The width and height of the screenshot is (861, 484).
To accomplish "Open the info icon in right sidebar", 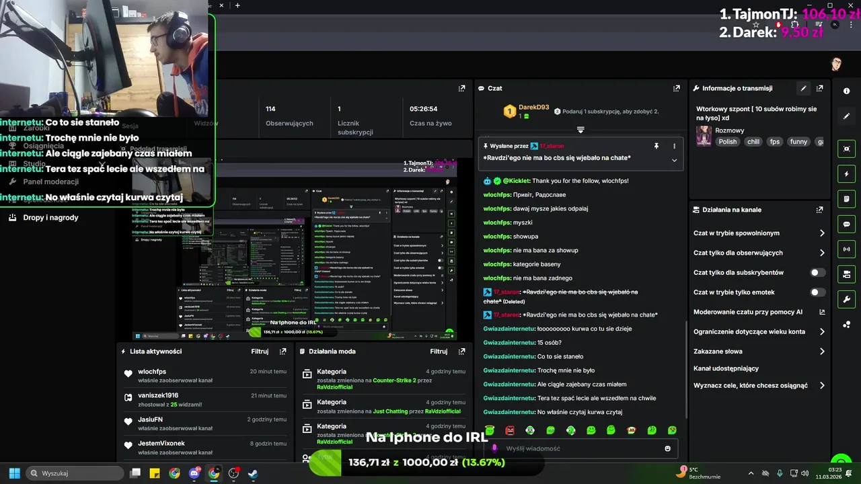I will 846,91.
